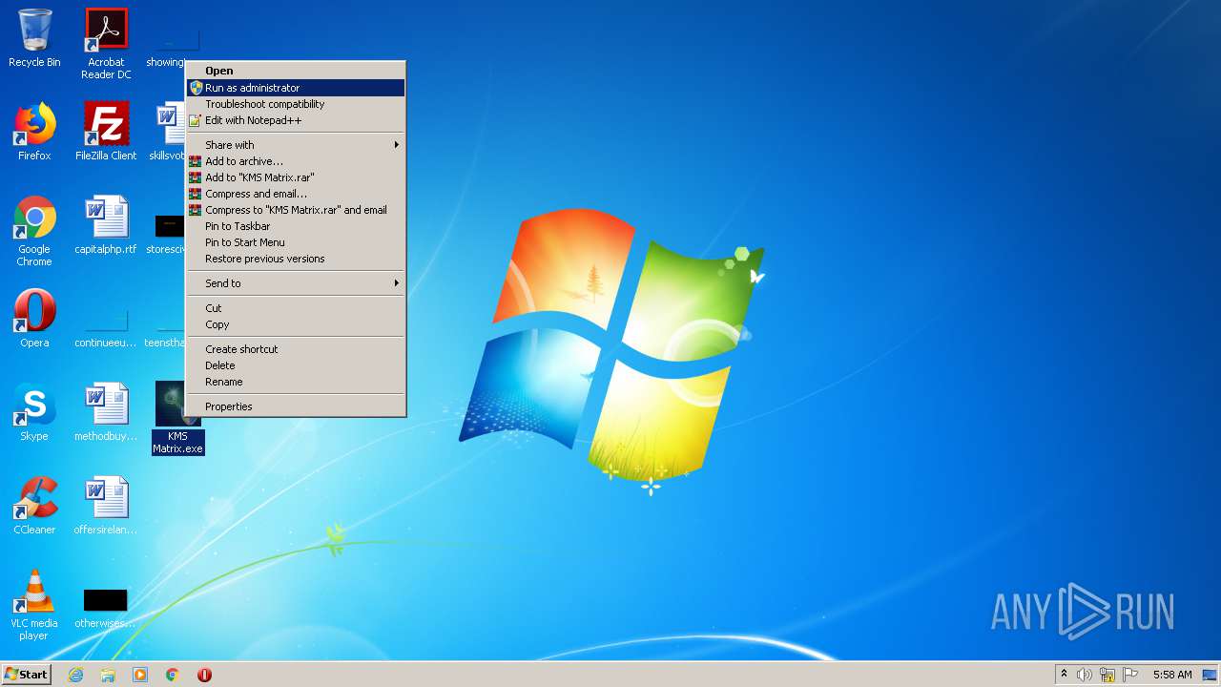Show hidden tray icons arrow
Image resolution: width=1221 pixels, height=687 pixels.
point(1064,675)
